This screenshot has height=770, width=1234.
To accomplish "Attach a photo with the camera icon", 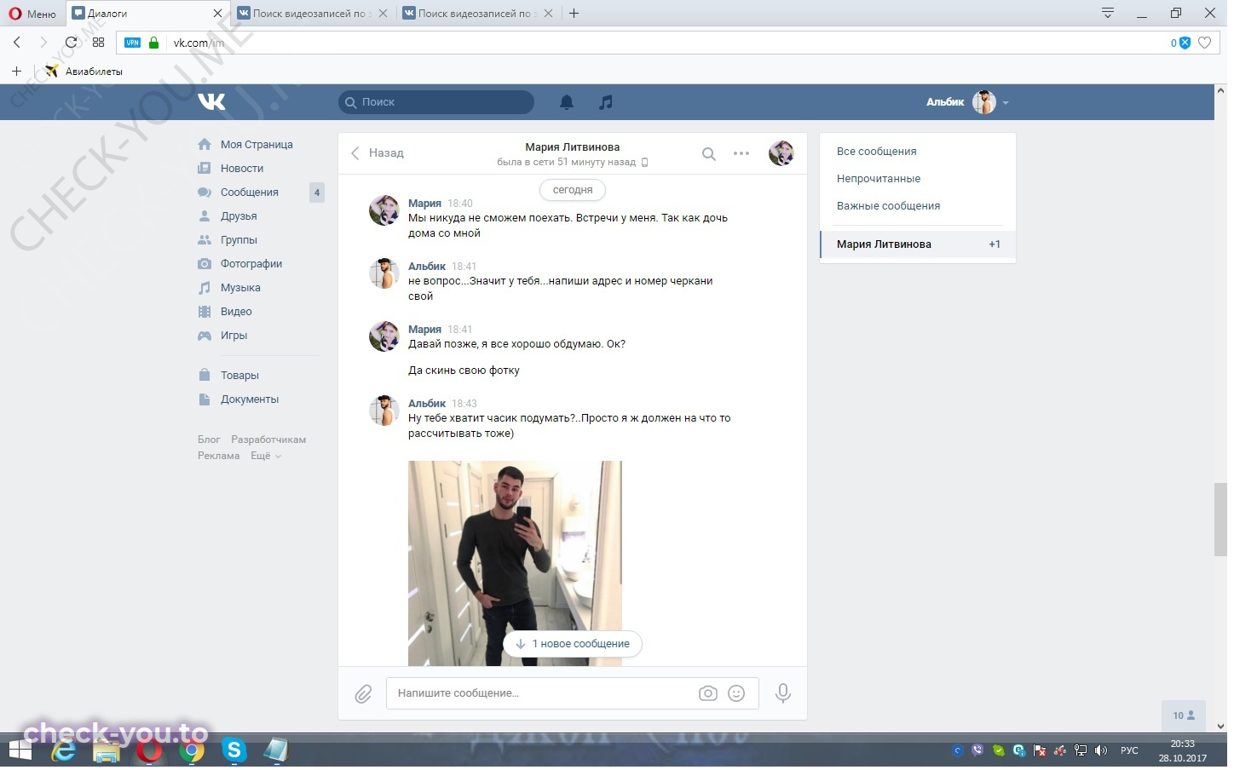I will pos(708,693).
